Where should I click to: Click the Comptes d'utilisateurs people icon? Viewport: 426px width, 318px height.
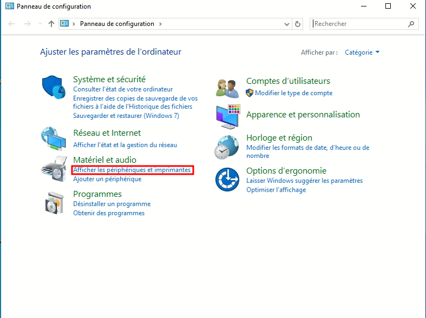(227, 89)
